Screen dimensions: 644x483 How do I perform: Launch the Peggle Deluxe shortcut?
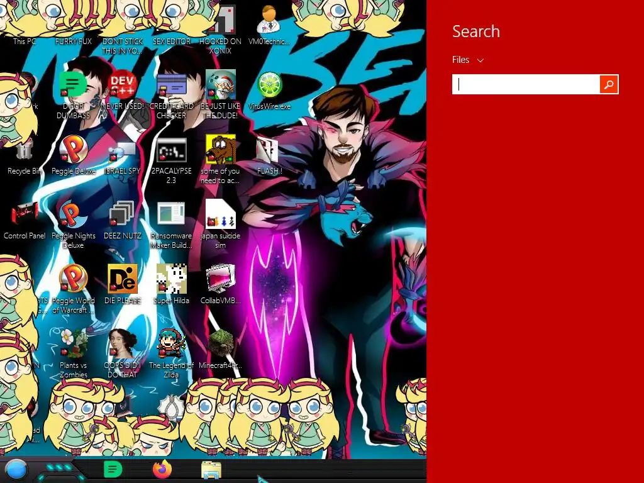tap(74, 155)
